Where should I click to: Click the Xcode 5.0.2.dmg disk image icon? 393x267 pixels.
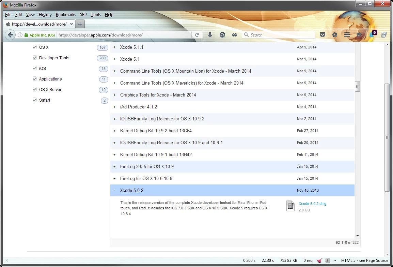(x=290, y=206)
